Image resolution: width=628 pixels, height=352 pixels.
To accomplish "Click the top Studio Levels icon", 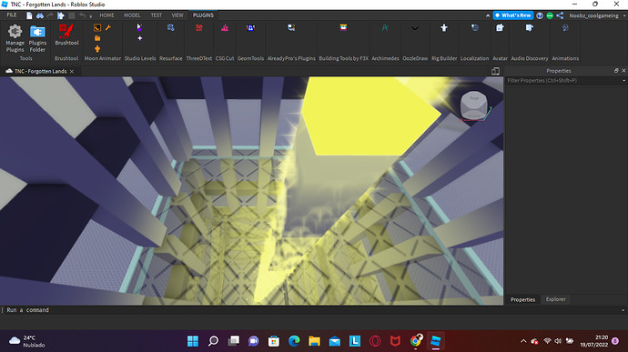I will click(x=140, y=27).
